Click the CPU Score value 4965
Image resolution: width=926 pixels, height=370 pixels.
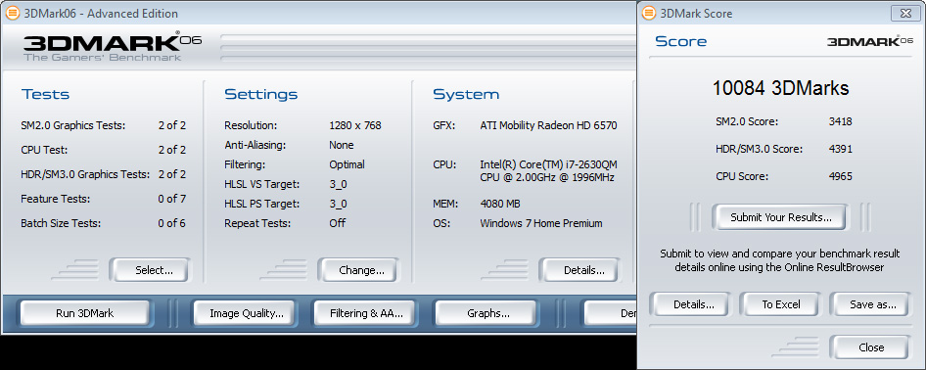click(841, 176)
